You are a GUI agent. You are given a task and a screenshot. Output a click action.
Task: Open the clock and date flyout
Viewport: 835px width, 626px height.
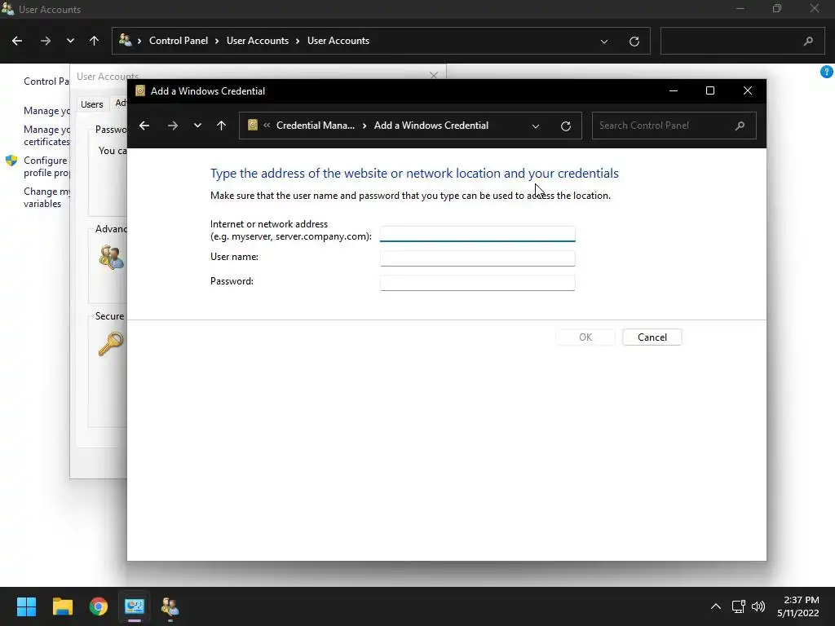tap(797, 606)
